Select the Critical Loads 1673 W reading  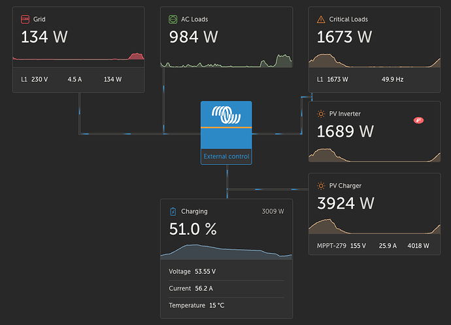(x=344, y=37)
